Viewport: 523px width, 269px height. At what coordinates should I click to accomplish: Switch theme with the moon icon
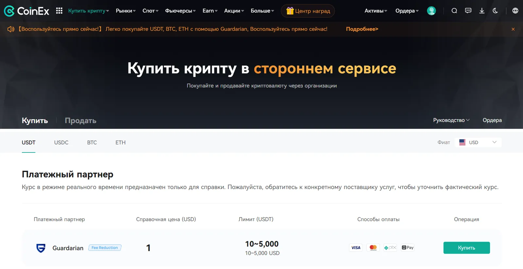(495, 11)
